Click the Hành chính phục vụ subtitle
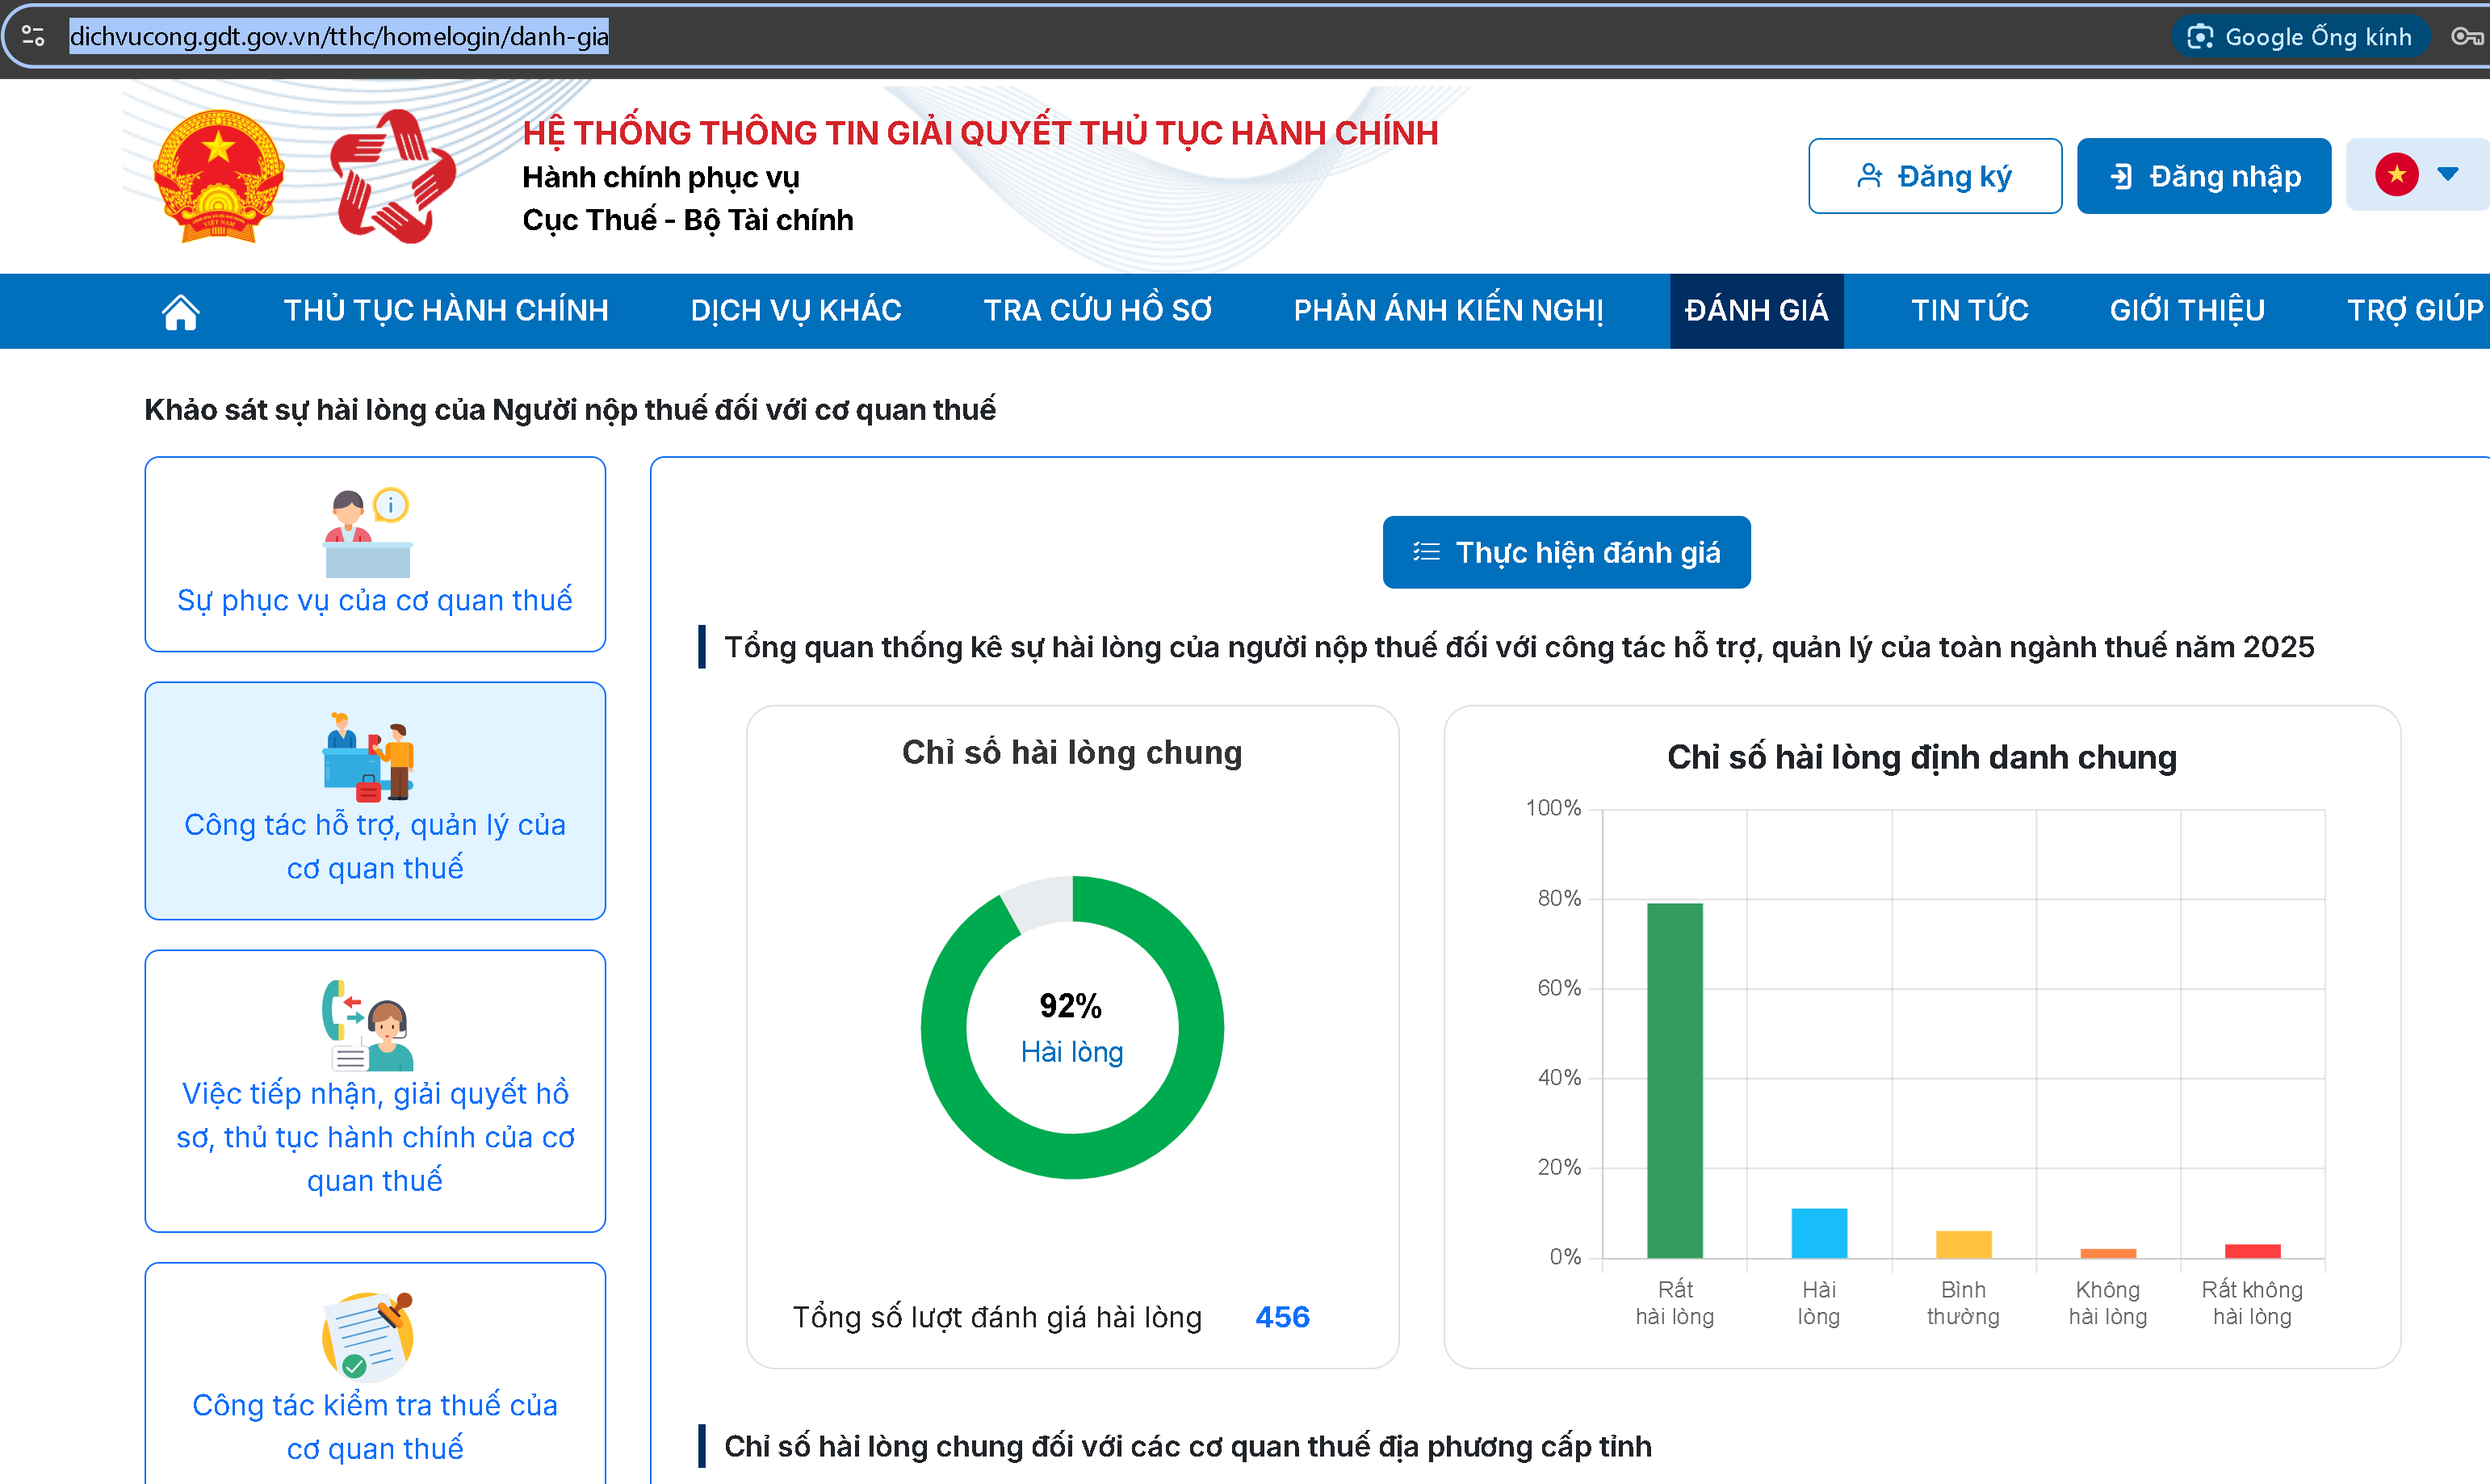This screenshot has width=2490, height=1484. tap(660, 177)
